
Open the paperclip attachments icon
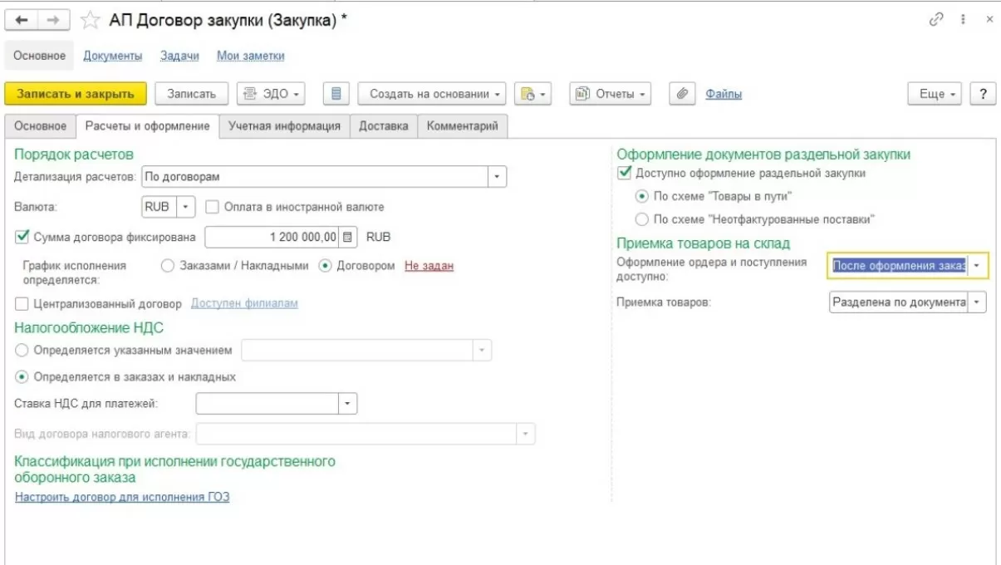683,94
